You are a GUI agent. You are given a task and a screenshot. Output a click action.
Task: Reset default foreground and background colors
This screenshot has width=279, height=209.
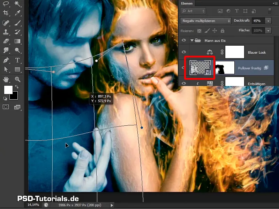tap(5, 98)
